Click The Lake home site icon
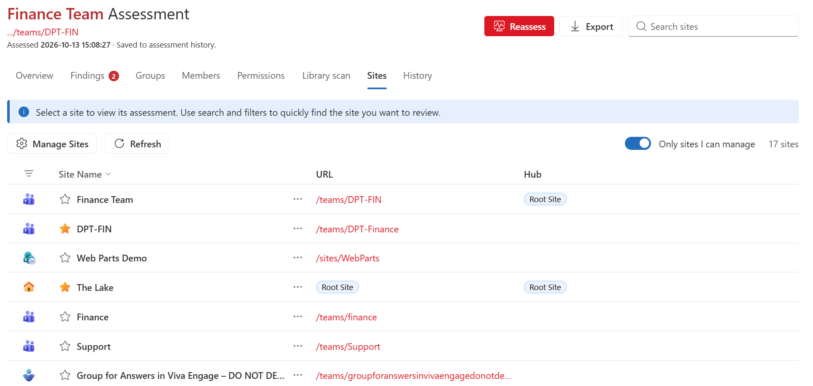This screenshot has width=813, height=386. tap(29, 287)
